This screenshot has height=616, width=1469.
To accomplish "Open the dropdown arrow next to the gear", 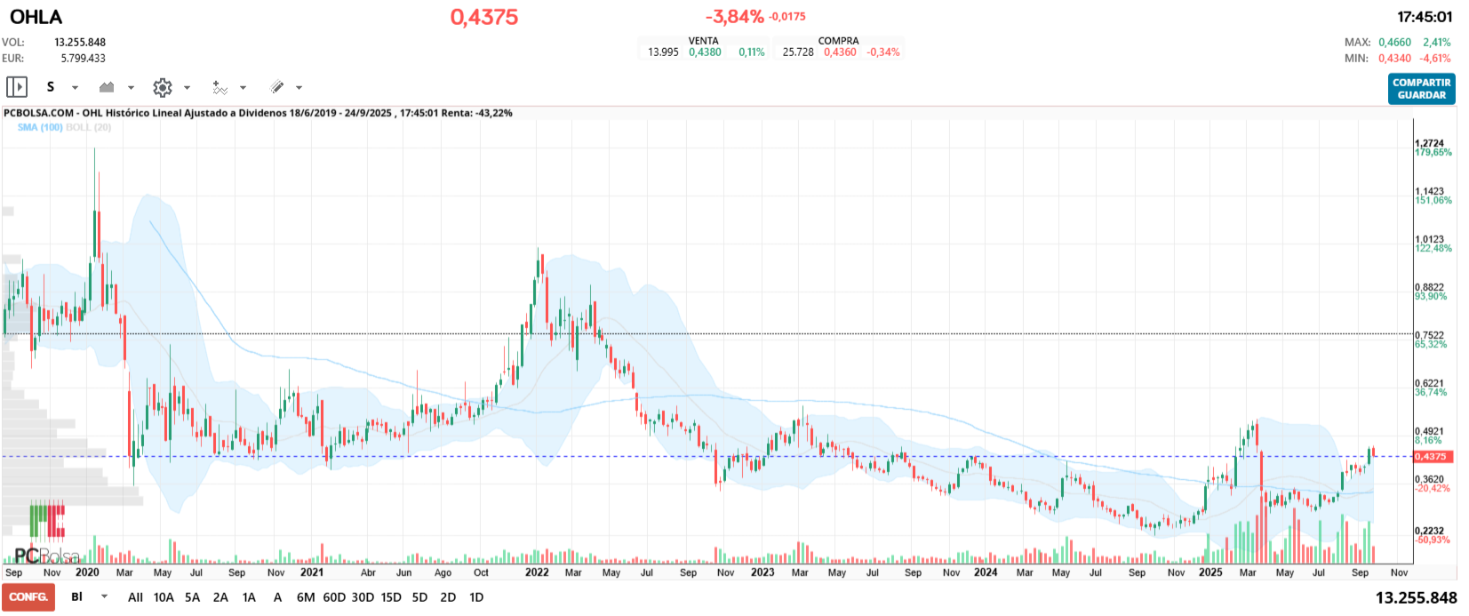I will (187, 88).
